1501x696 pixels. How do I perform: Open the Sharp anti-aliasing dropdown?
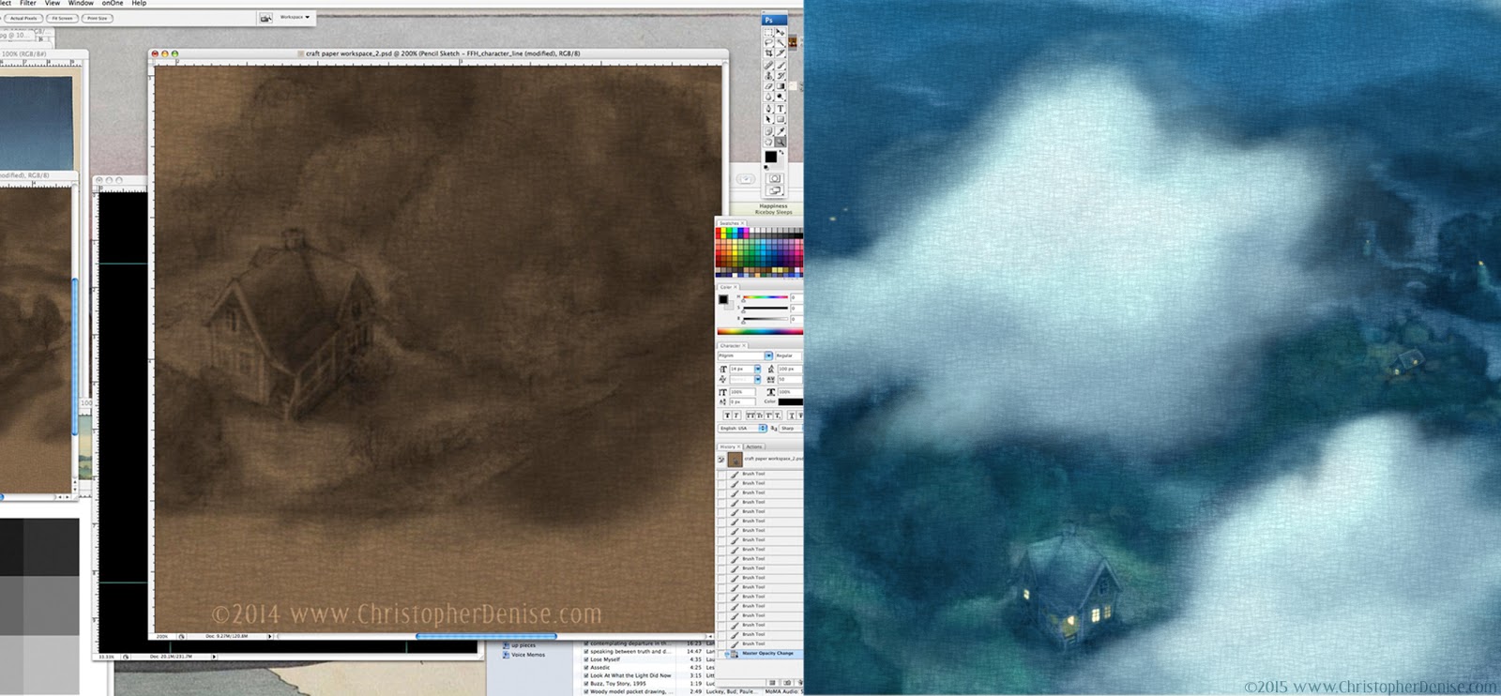click(x=789, y=428)
